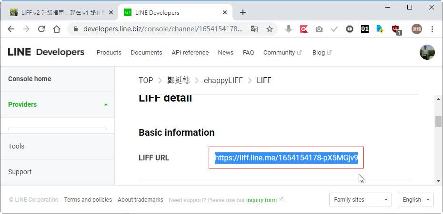
Task: Click the LINE Developers logo
Action: (x=46, y=52)
